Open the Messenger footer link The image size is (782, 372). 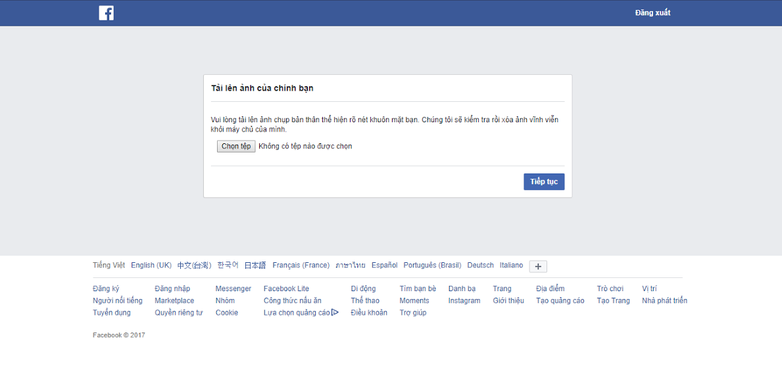(x=233, y=289)
